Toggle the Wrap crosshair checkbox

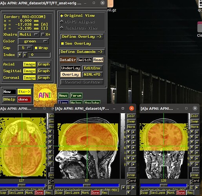(x=36, y=48)
